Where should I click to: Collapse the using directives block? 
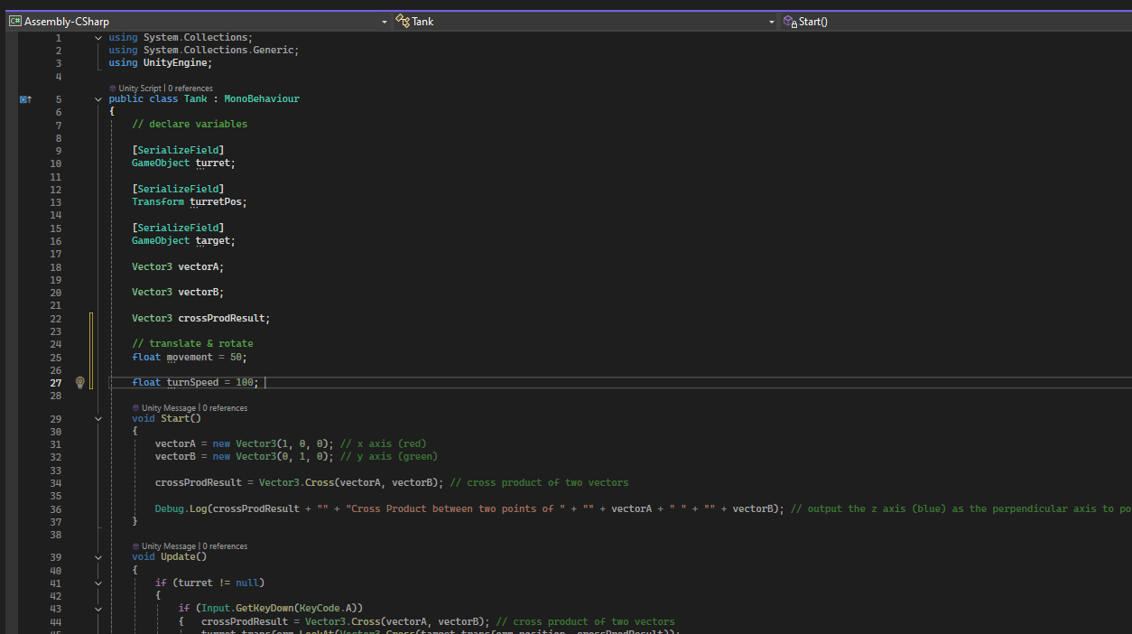98,38
